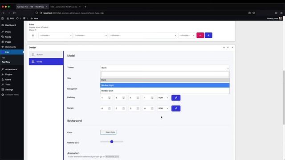The height and width of the screenshot is (160, 285).
Task: Click the WordPress logo in admin bar
Action: 2,18
